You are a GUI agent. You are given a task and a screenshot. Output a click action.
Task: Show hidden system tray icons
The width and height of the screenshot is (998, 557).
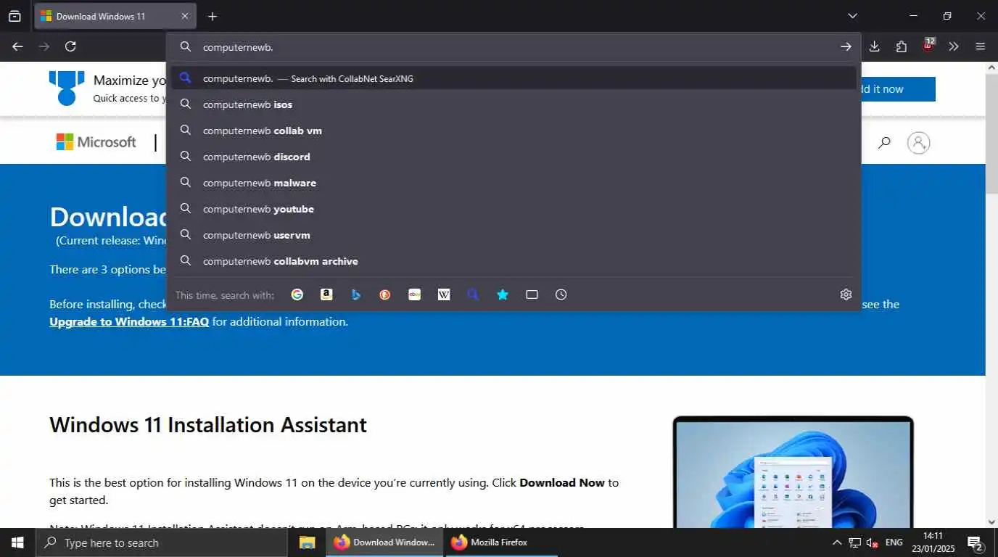pyautogui.click(x=836, y=542)
